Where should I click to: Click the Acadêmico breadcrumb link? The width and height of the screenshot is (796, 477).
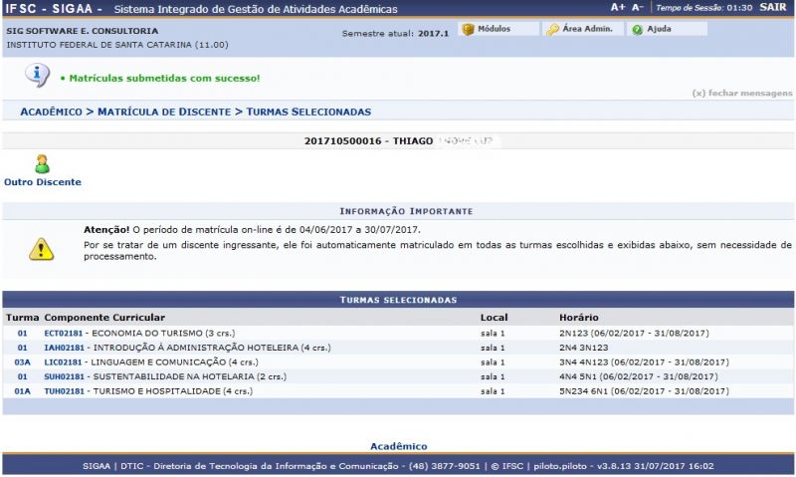tap(51, 112)
